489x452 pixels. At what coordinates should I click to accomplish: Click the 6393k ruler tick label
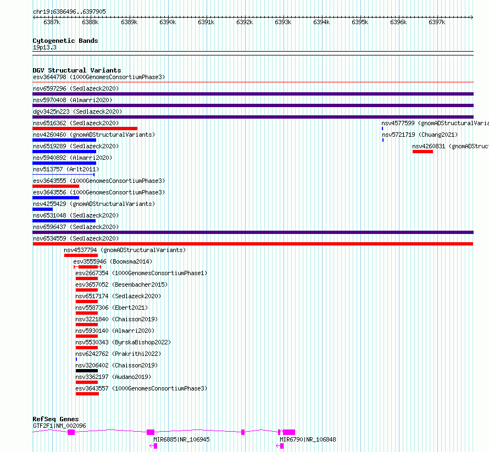tap(283, 22)
